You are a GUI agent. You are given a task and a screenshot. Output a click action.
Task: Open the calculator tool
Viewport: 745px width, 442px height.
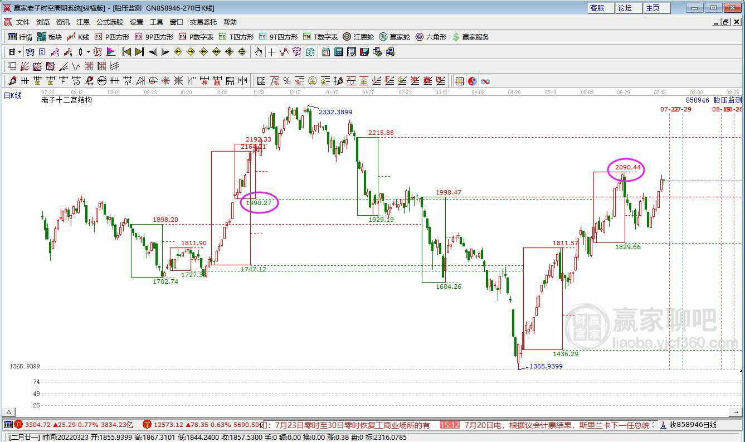[339, 52]
